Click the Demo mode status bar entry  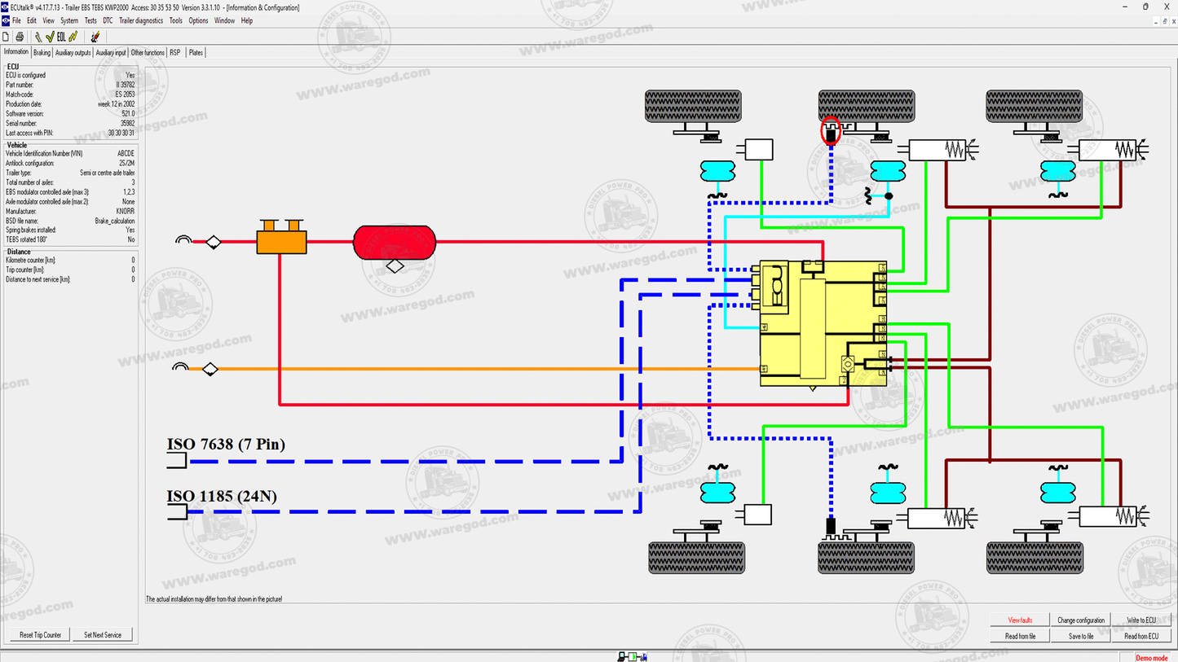(1151, 657)
